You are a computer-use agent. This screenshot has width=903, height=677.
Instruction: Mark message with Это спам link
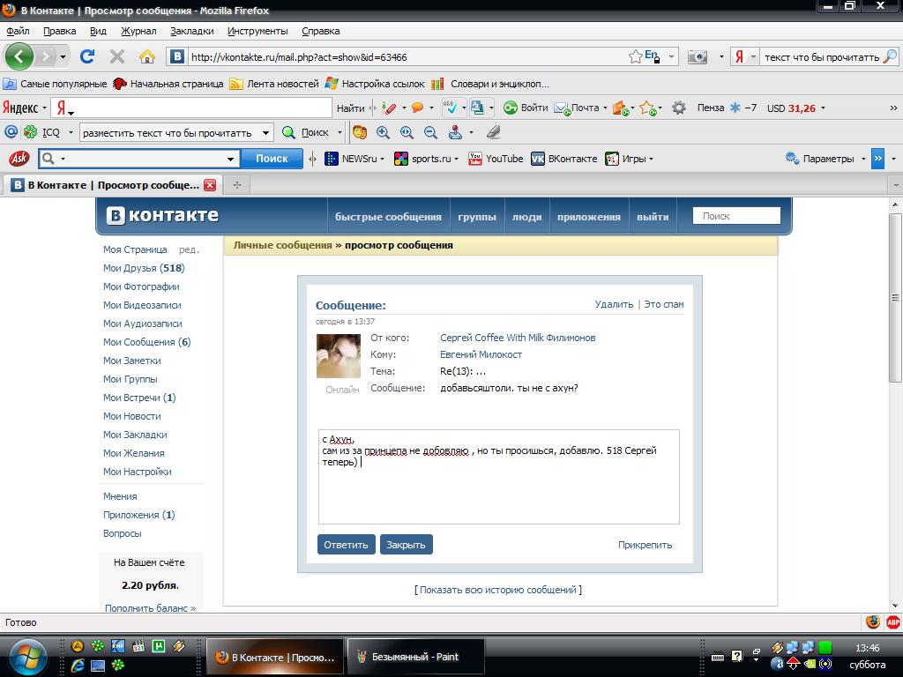(x=664, y=304)
